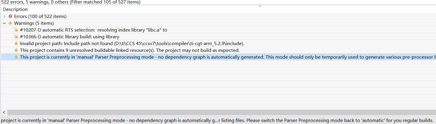Screen dimensions: 436x124
Task: Click the warning icon beside Warnings group
Action: [x=10, y=23]
